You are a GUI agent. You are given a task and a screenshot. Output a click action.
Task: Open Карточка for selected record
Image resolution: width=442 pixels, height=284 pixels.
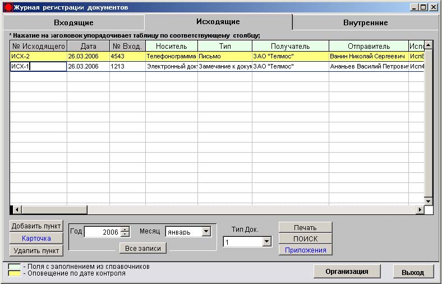pyautogui.click(x=36, y=239)
